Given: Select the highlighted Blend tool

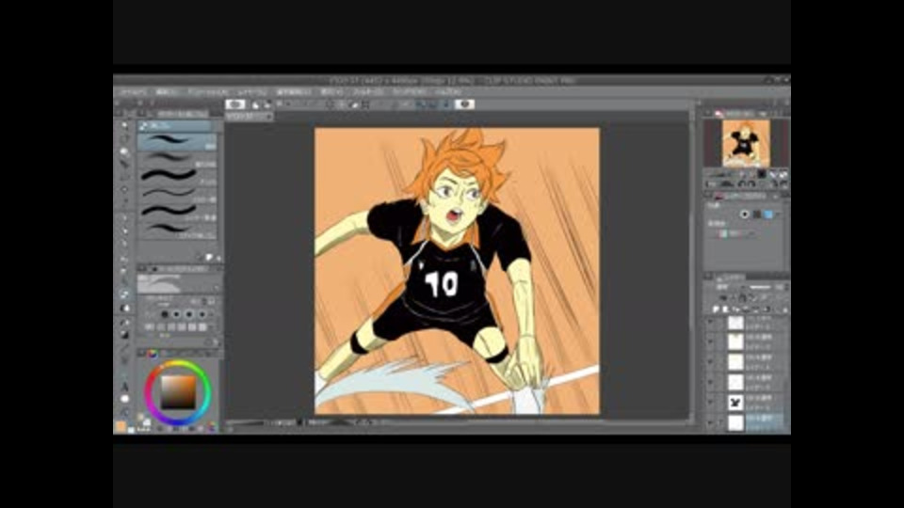Looking at the screenshot, I should pyautogui.click(x=124, y=294).
